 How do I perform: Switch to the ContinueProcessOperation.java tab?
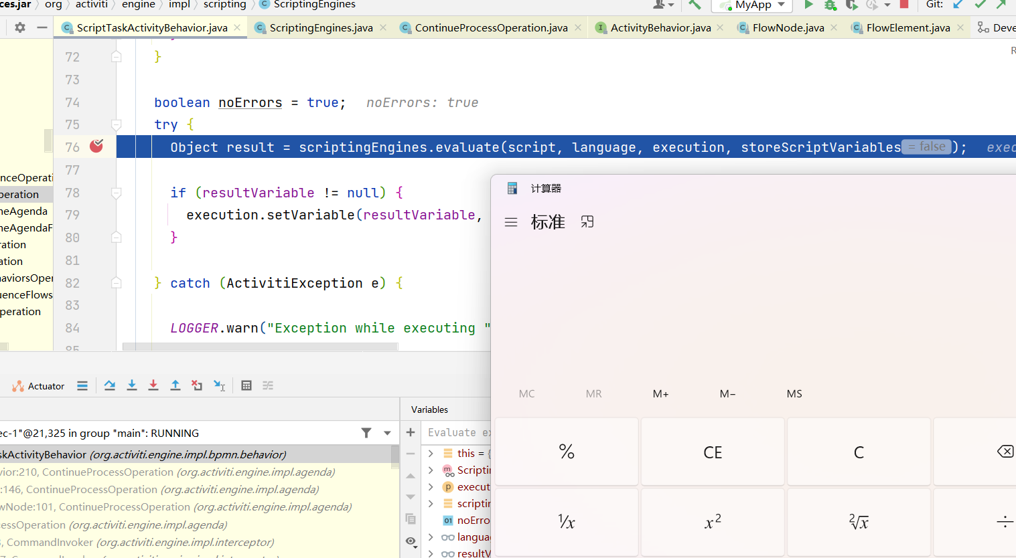click(x=491, y=27)
